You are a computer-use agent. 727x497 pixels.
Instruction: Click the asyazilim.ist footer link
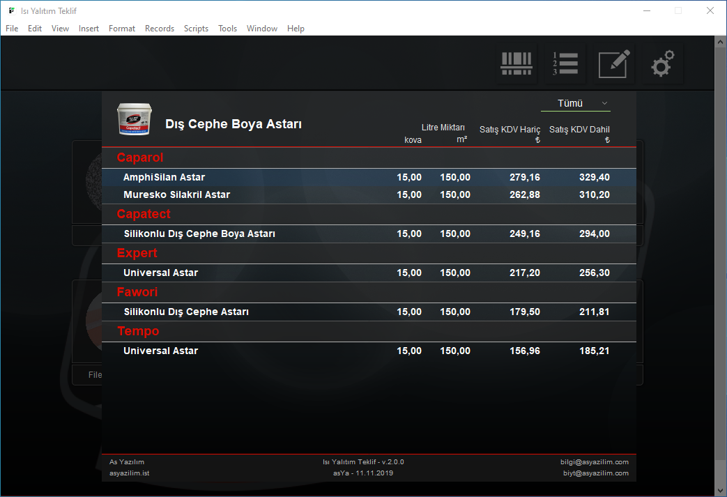(130, 473)
